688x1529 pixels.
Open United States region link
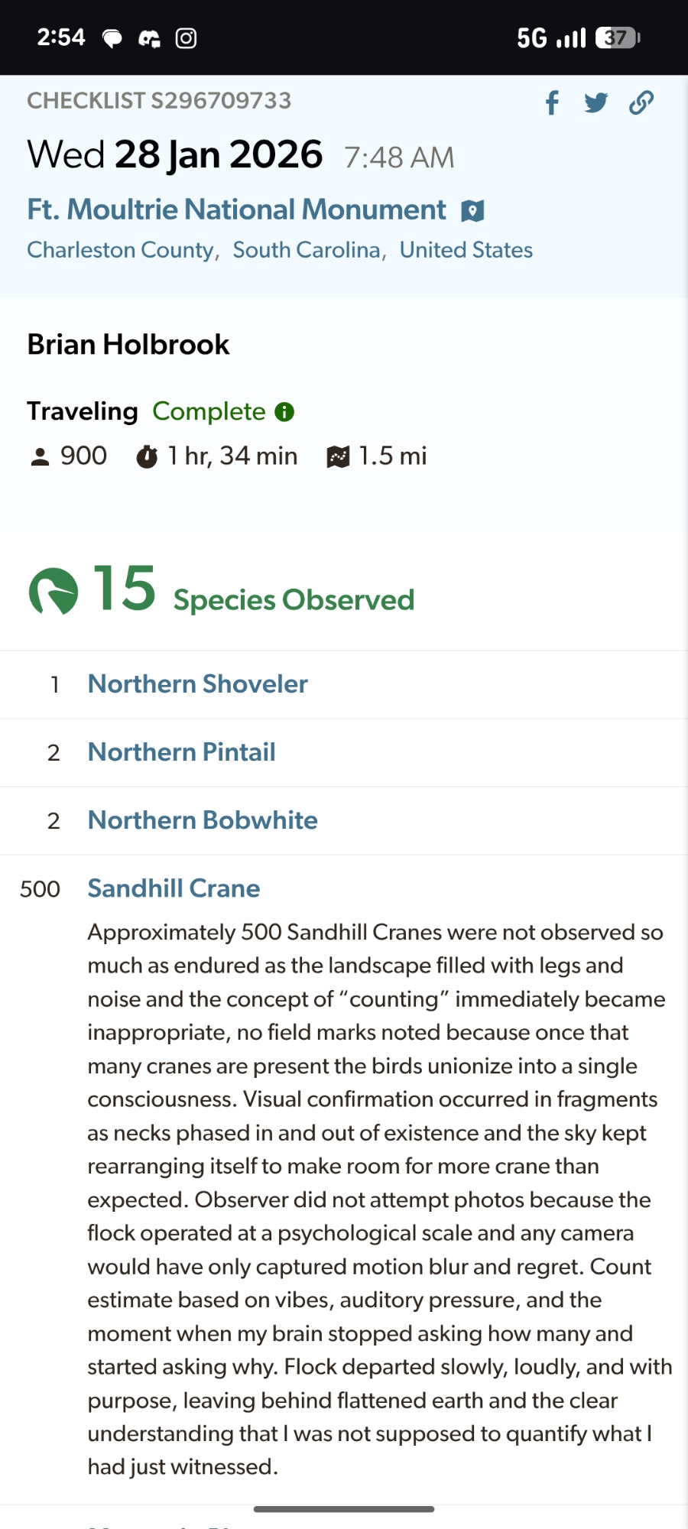466,250
